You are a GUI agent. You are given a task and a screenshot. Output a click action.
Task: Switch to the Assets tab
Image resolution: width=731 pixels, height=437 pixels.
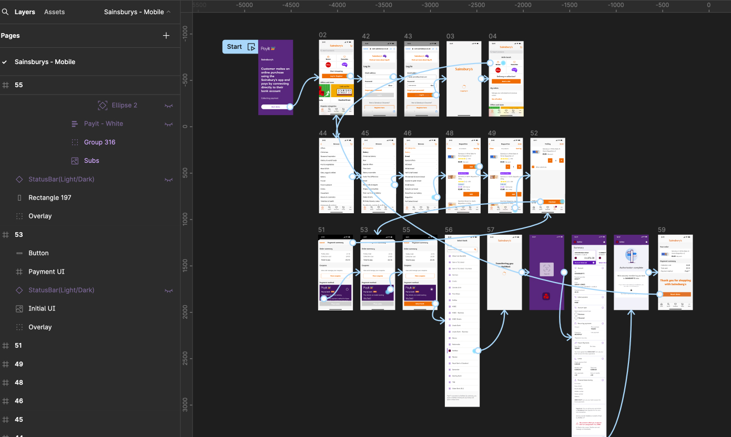coord(54,12)
